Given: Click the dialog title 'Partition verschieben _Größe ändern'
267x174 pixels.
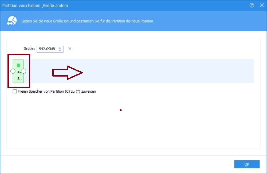Looking at the screenshot, I should [x=35, y=5].
